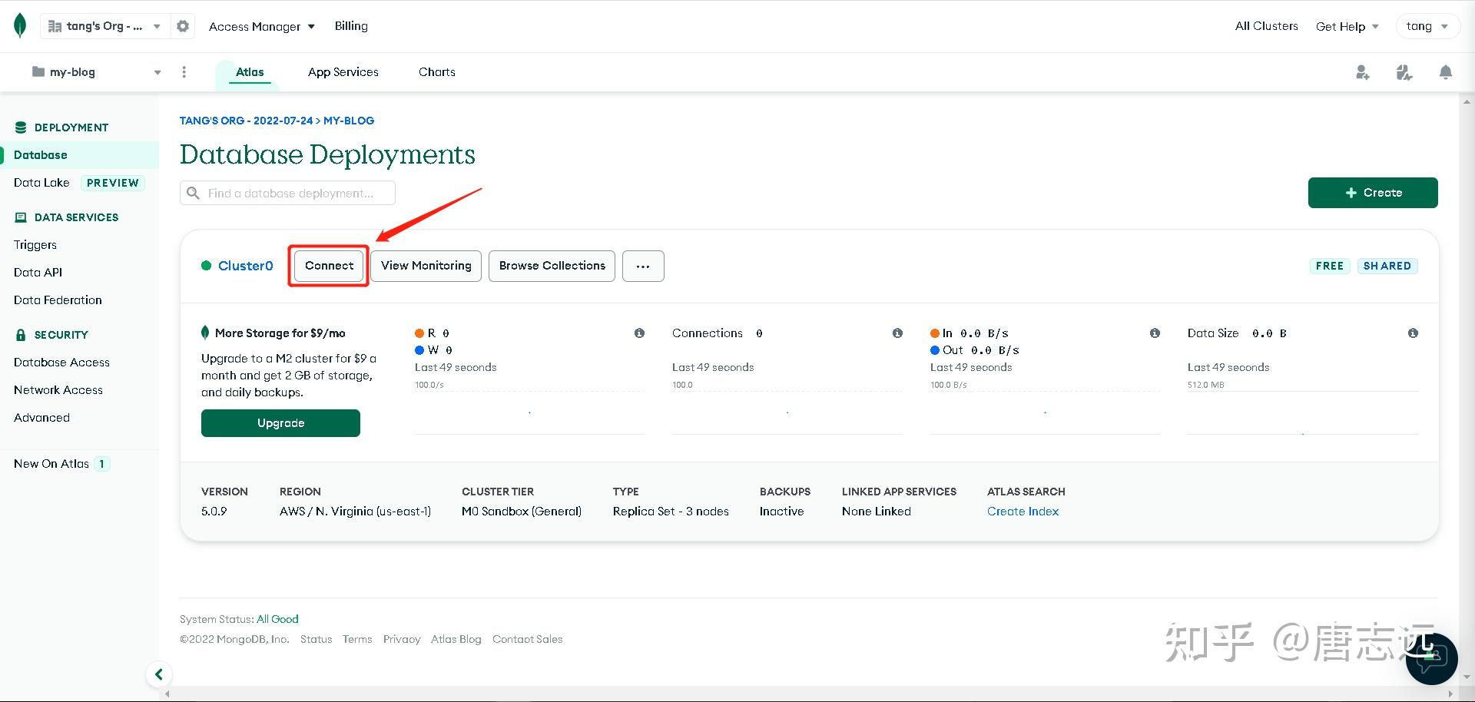Click info icon next to Data Size
The image size is (1475, 702).
pos(1413,333)
